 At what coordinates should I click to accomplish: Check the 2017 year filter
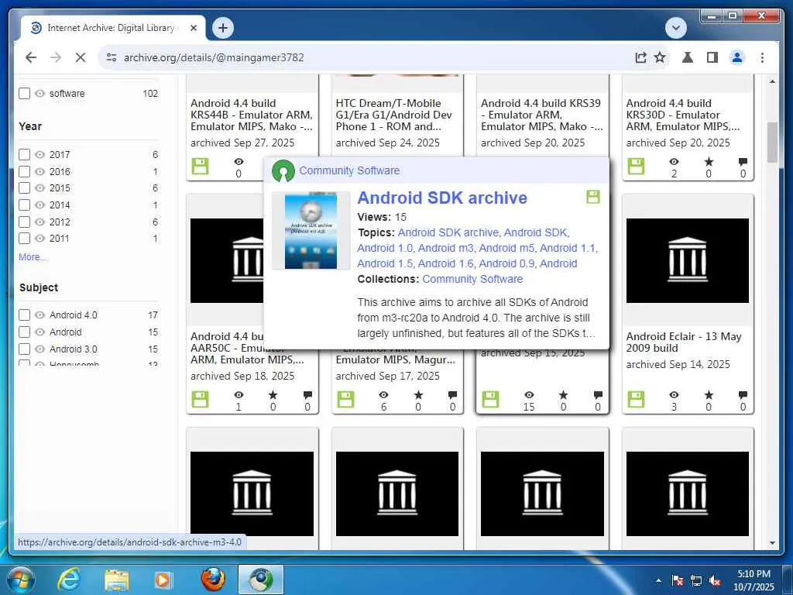coord(24,154)
